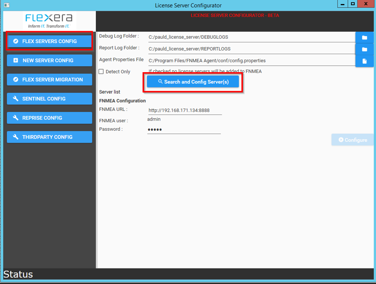Click the License Server Configurator - Beta header text
376x284 pixels.
[x=235, y=15]
